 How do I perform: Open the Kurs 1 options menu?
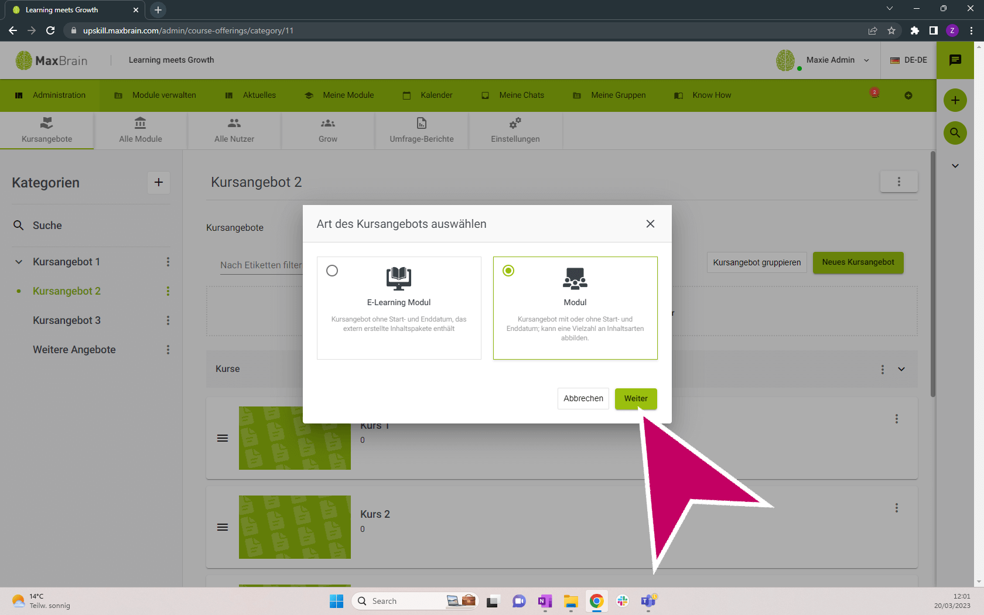pyautogui.click(x=896, y=419)
